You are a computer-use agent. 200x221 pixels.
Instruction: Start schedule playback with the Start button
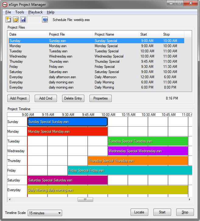pos(162,212)
